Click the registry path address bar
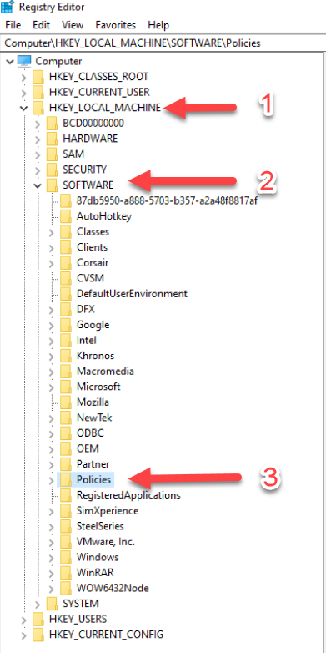The height and width of the screenshot is (653, 326). coord(163,43)
